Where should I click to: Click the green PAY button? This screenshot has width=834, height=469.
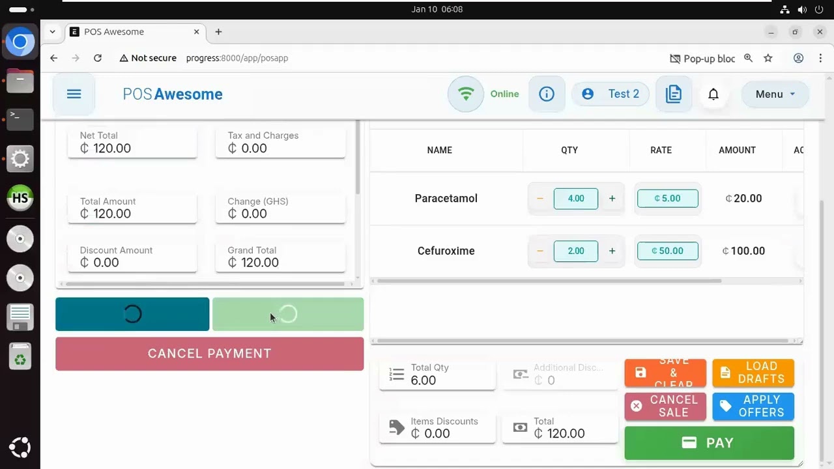tap(709, 443)
